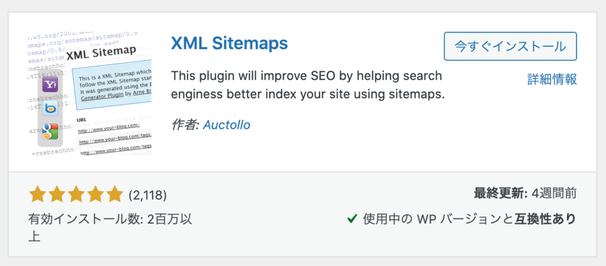
Task: Click the first rating star
Action: pyautogui.click(x=38, y=194)
